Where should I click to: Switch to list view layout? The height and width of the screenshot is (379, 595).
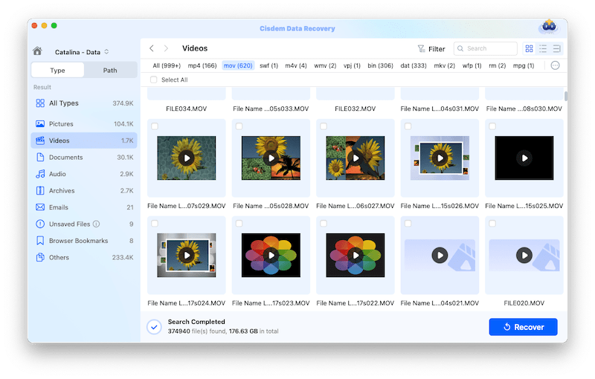tap(542, 49)
